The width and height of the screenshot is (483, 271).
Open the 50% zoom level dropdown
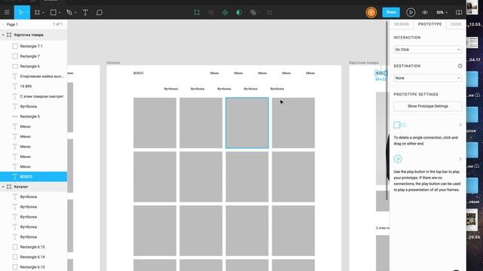[x=441, y=13]
